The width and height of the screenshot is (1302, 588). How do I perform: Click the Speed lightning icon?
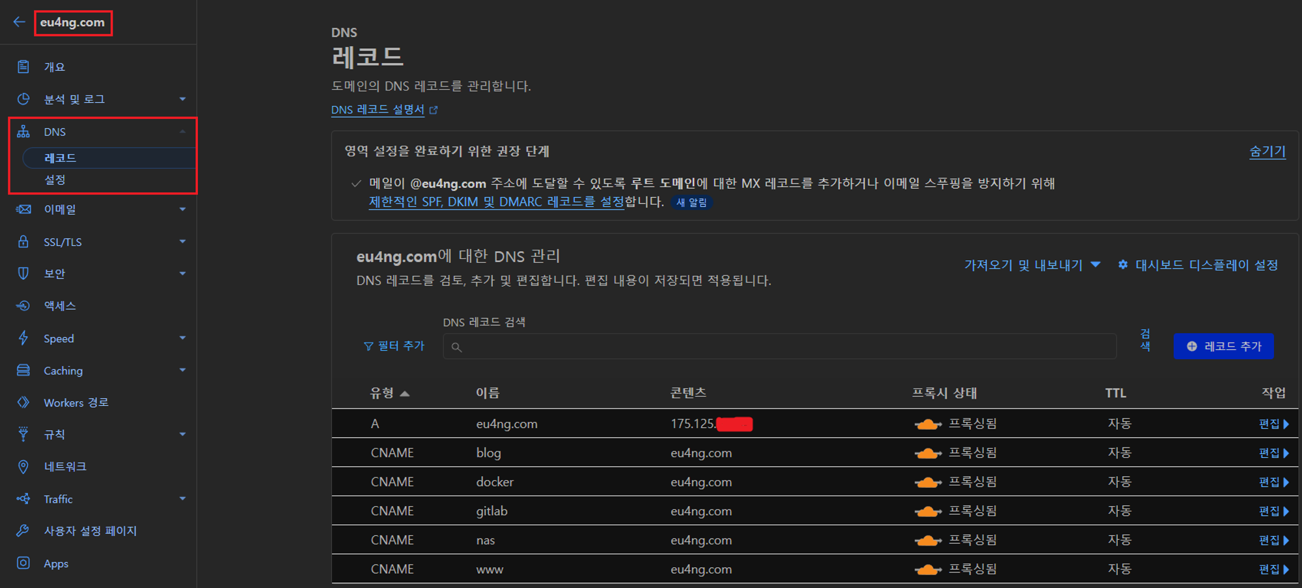click(x=23, y=338)
